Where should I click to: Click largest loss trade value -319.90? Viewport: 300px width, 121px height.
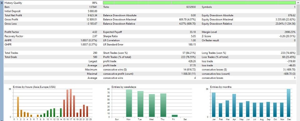pos(291,61)
